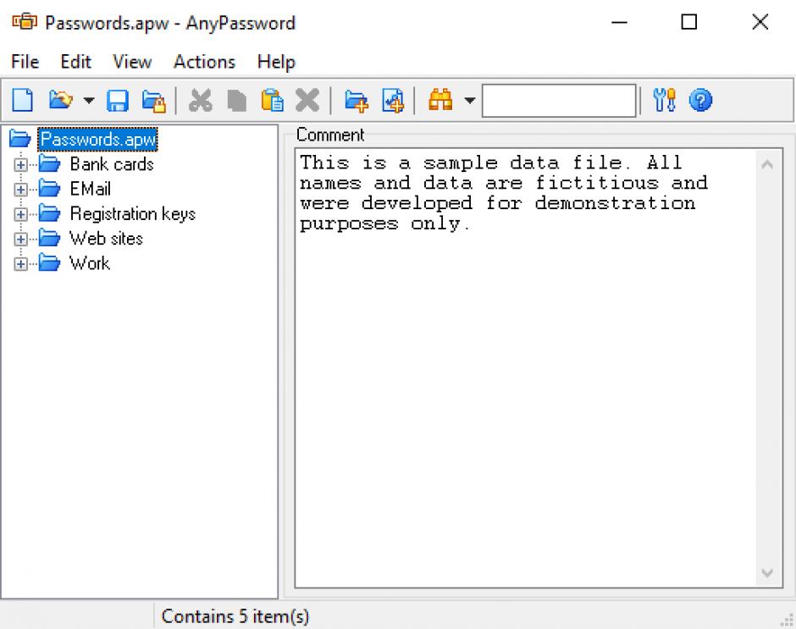This screenshot has height=629, width=796.
Task: Open help with the blue question mark icon
Action: (x=700, y=100)
